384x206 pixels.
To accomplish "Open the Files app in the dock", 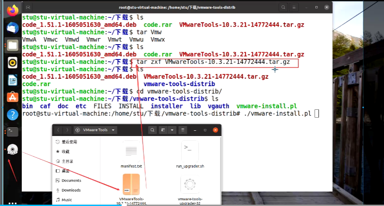I will pyautogui.click(x=13, y=45).
